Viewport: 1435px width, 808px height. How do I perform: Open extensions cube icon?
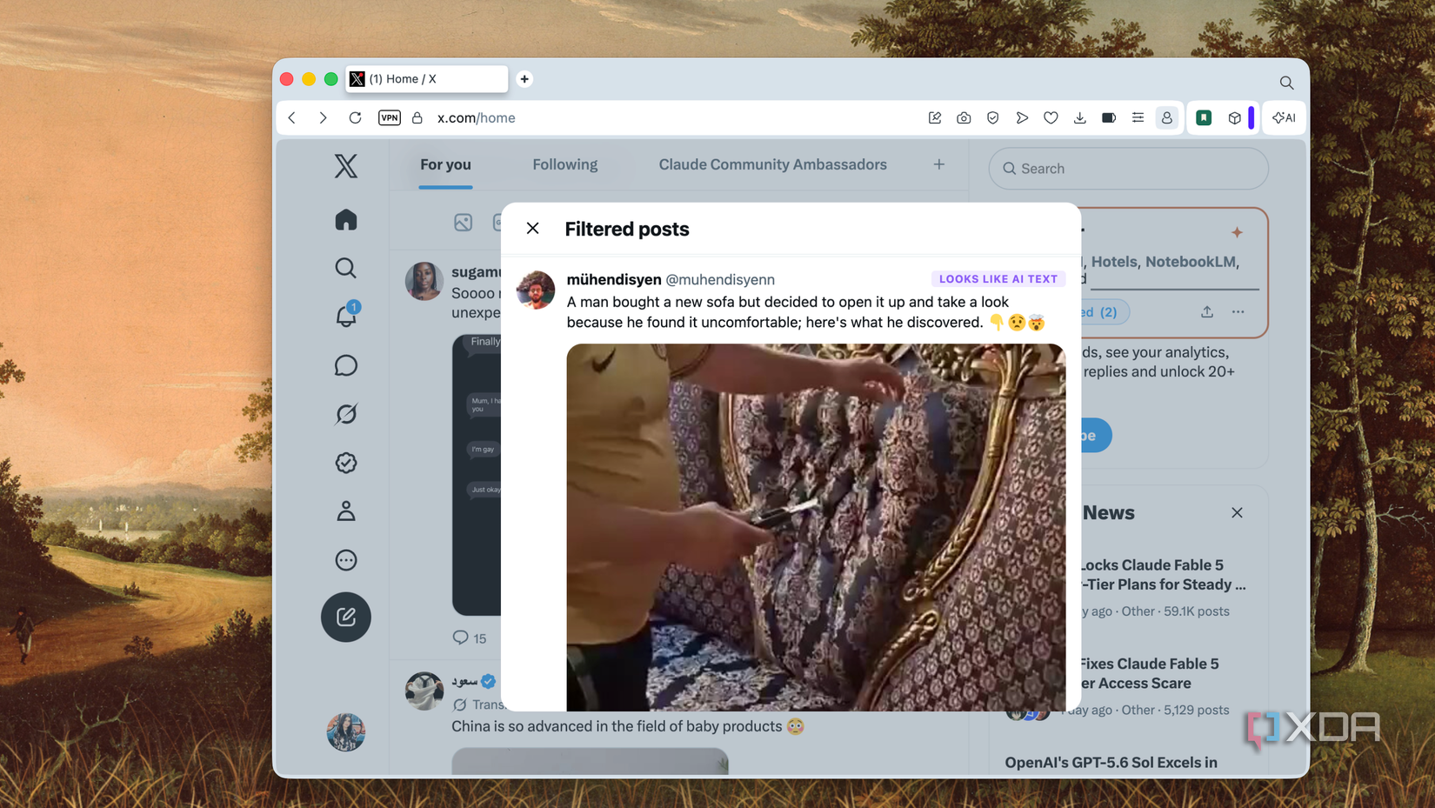1234,117
